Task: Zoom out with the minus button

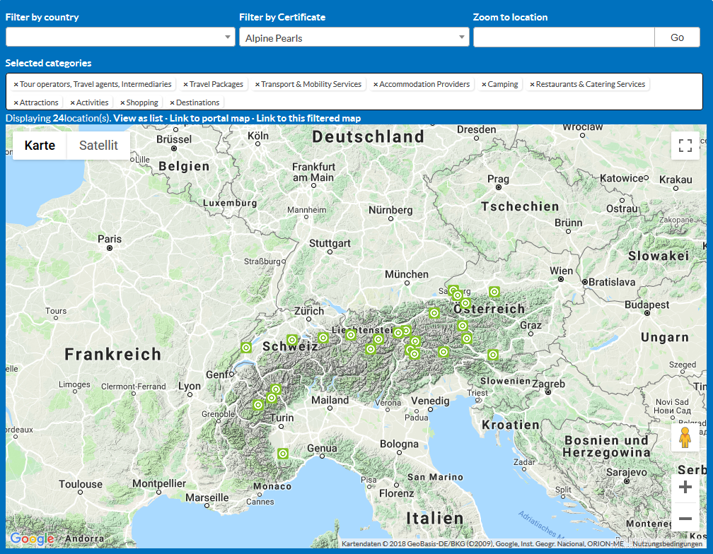Action: (x=685, y=518)
